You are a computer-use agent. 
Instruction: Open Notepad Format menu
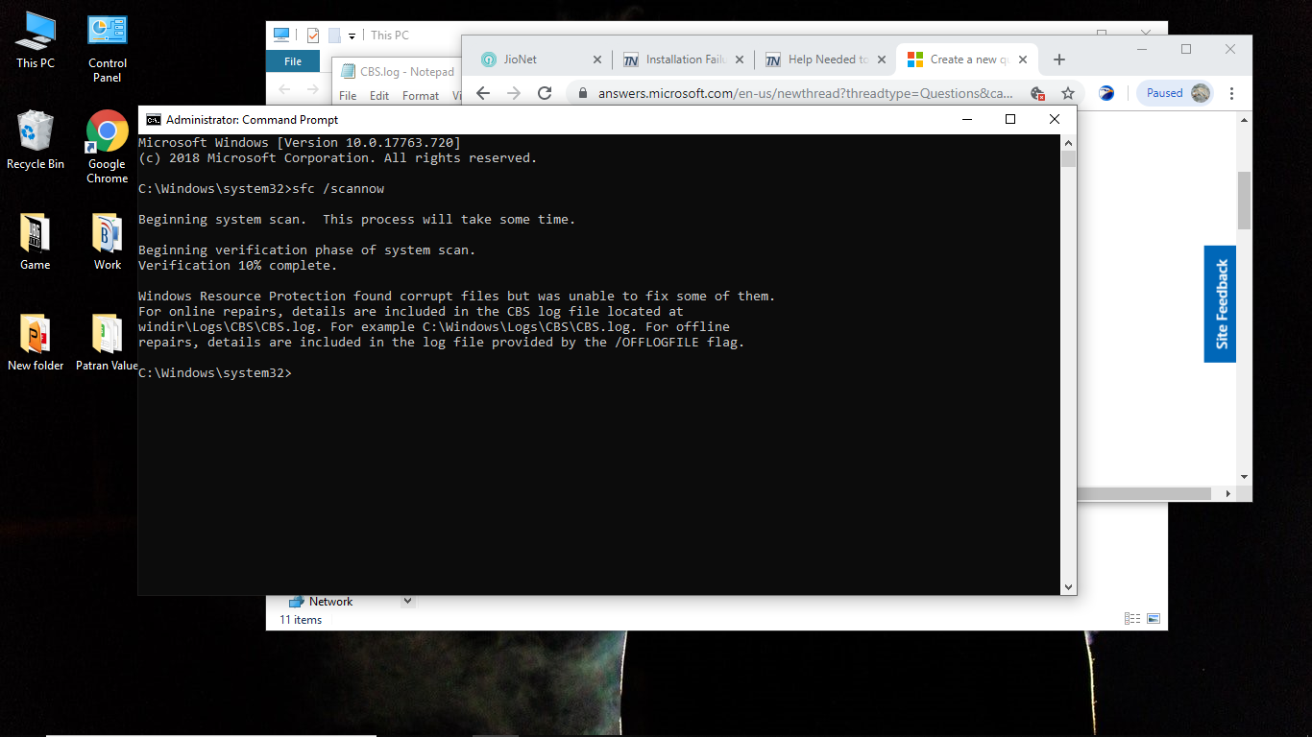421,96
